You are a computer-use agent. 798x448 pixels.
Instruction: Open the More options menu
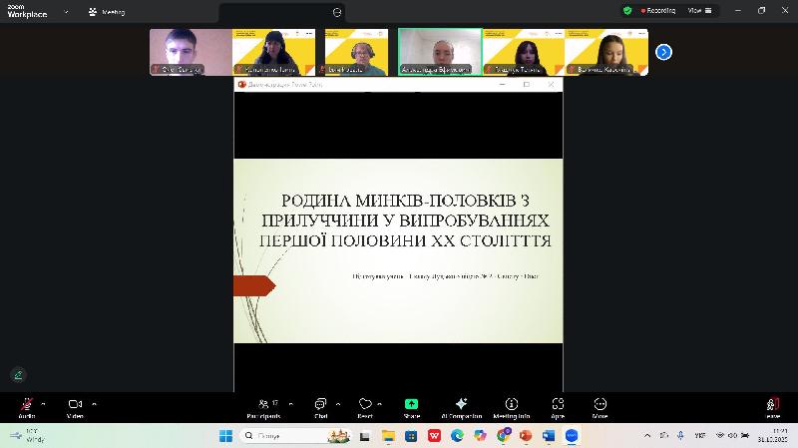tap(599, 405)
